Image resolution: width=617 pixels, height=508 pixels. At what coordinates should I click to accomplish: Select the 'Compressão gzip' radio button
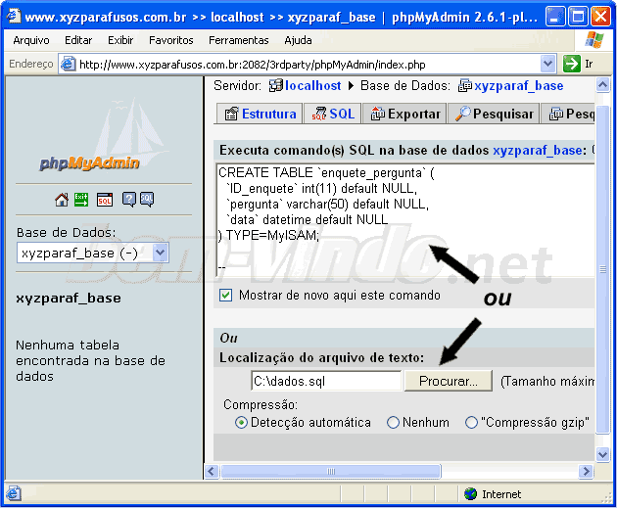click(471, 423)
